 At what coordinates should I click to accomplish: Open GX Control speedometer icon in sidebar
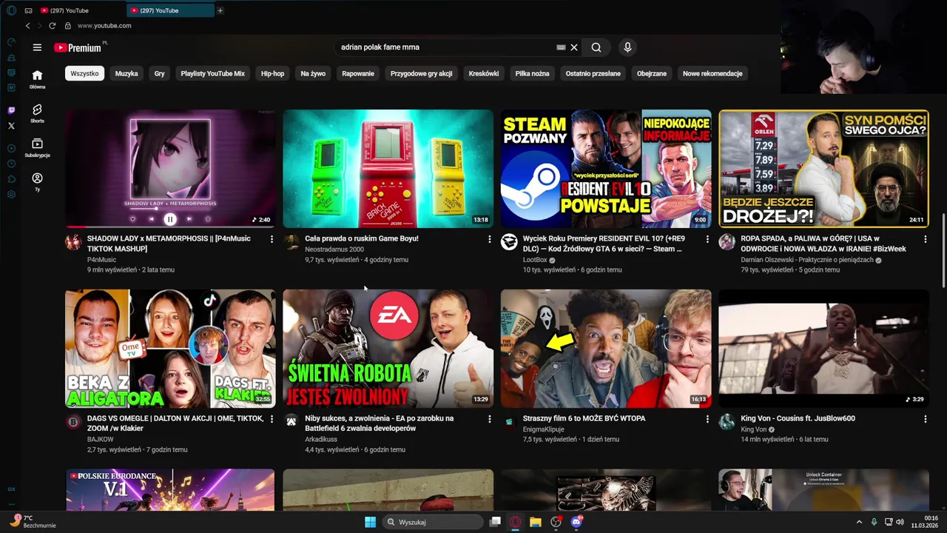coord(11,42)
